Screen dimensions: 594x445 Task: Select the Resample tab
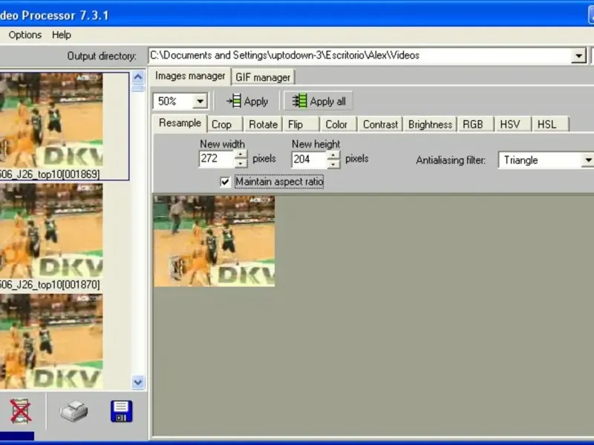(x=180, y=123)
